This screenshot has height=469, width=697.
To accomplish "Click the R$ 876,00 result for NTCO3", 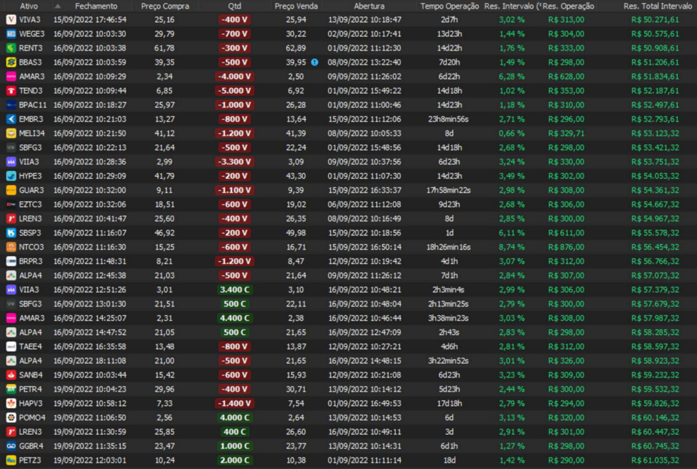I will [566, 247].
